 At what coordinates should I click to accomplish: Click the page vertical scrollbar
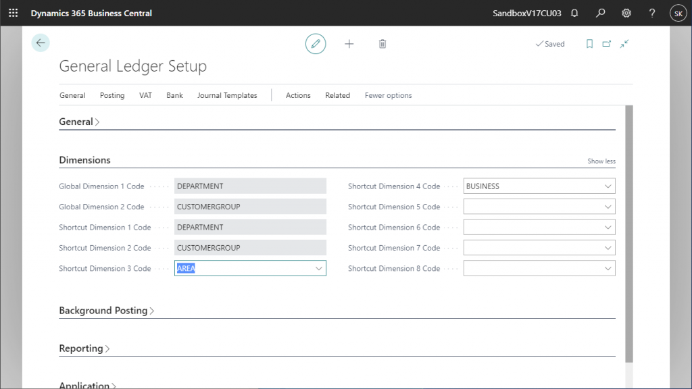pyautogui.click(x=629, y=234)
